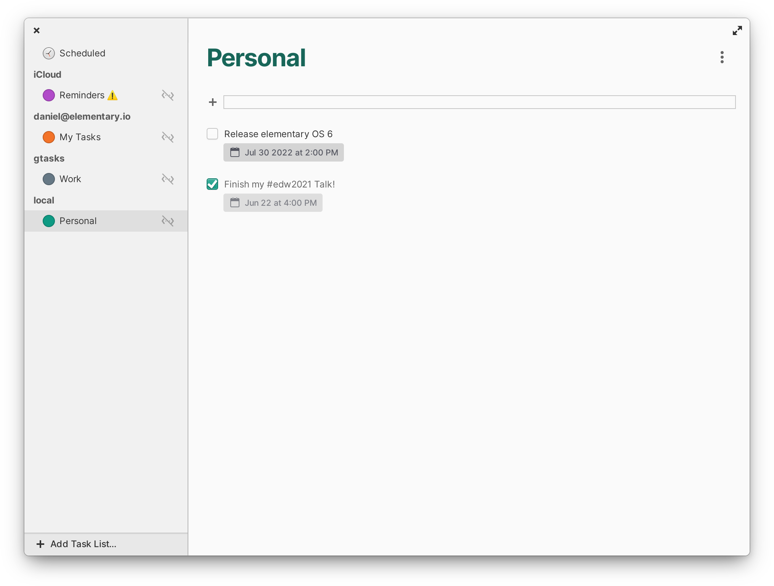
Task: Enable the new task input checkbox
Action: [212, 102]
